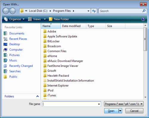The image size is (149, 118).
Task: Open recent pages dropdown beside Forward button
Action: (x=17, y=11)
